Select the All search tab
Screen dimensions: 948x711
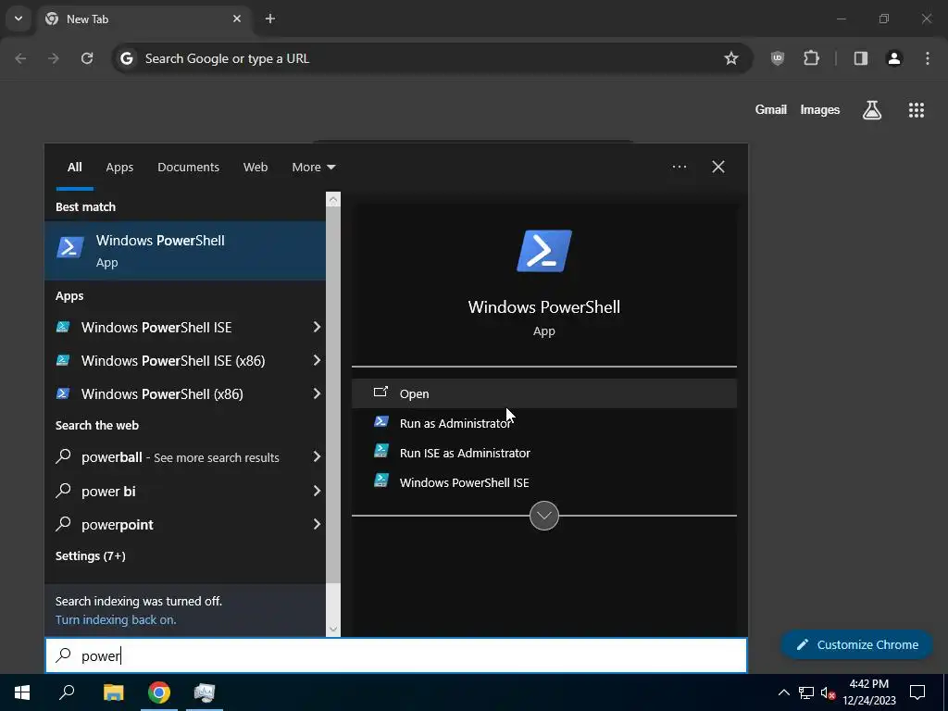(x=74, y=167)
